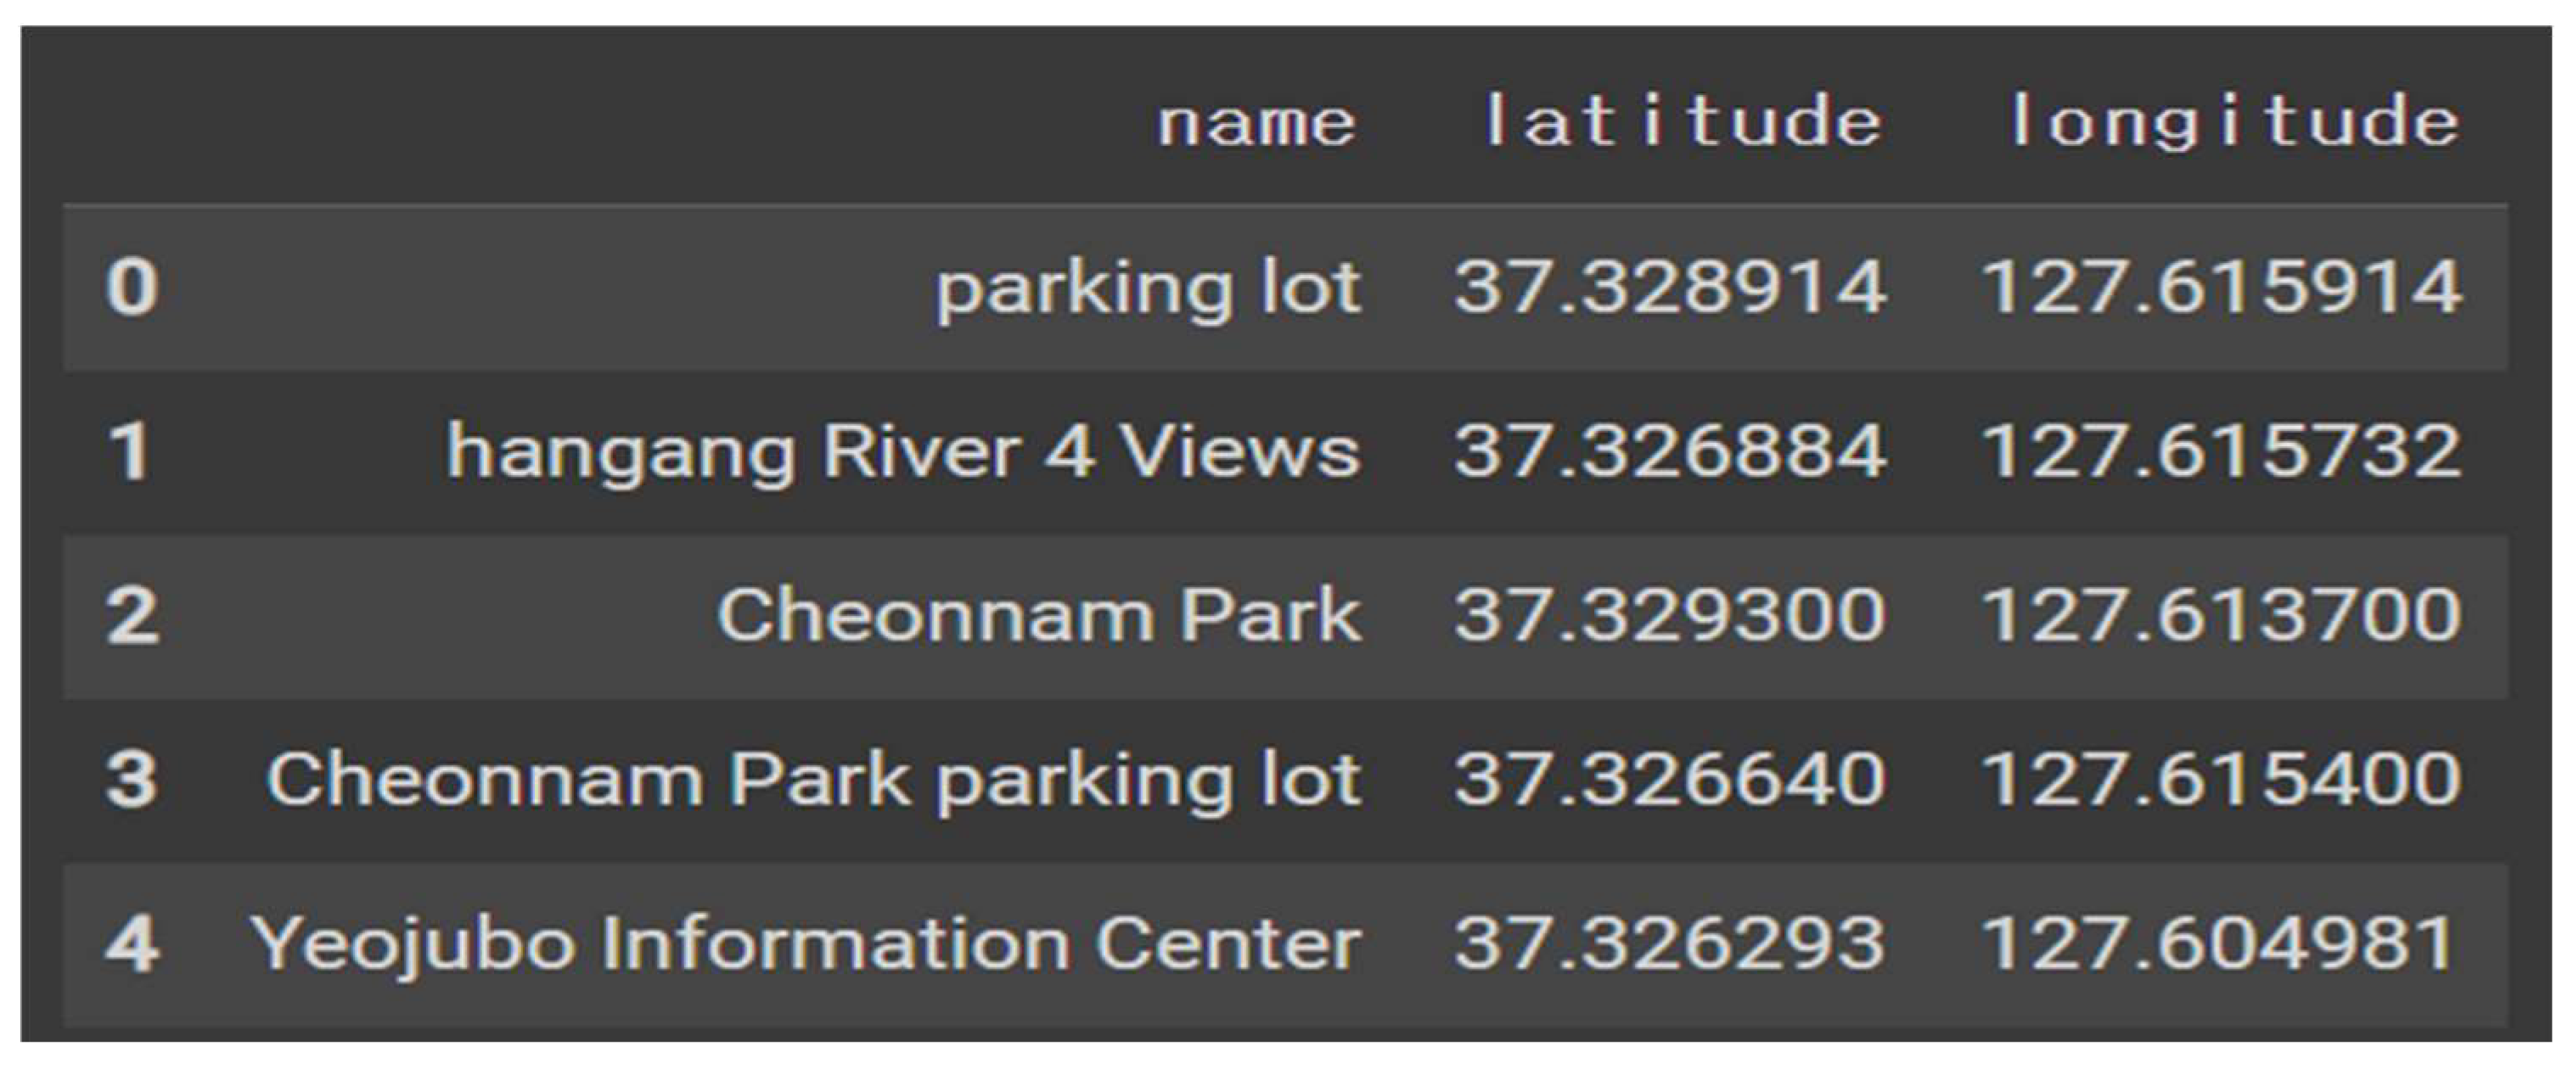
Task: Click the parking lot name cell in row 0
Action: [x=1148, y=288]
